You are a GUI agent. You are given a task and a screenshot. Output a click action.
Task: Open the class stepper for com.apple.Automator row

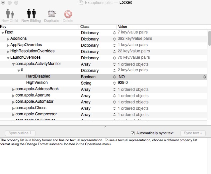click(x=114, y=102)
